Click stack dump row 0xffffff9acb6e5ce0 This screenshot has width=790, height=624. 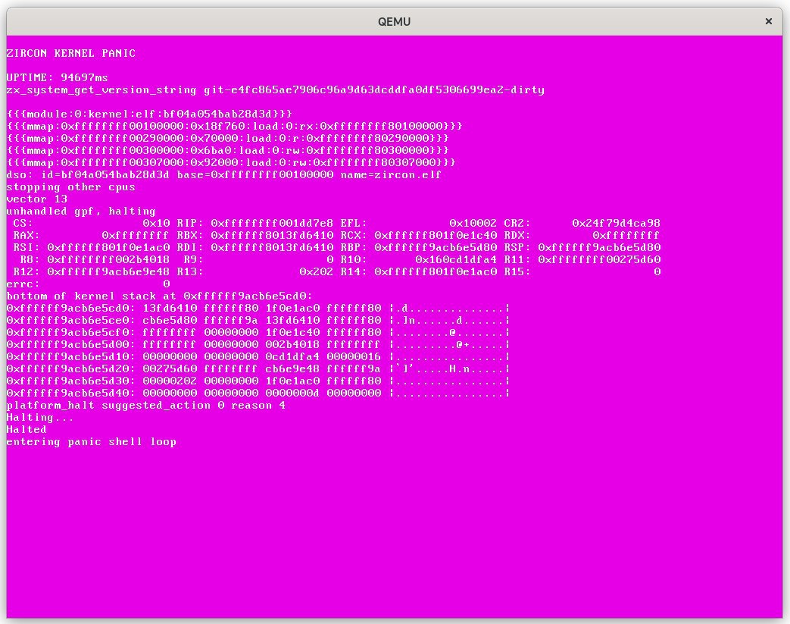[258, 320]
